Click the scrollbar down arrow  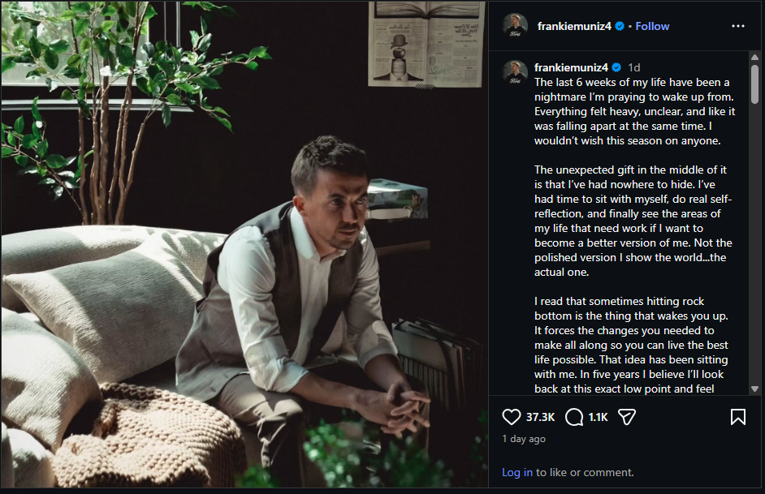click(x=754, y=389)
